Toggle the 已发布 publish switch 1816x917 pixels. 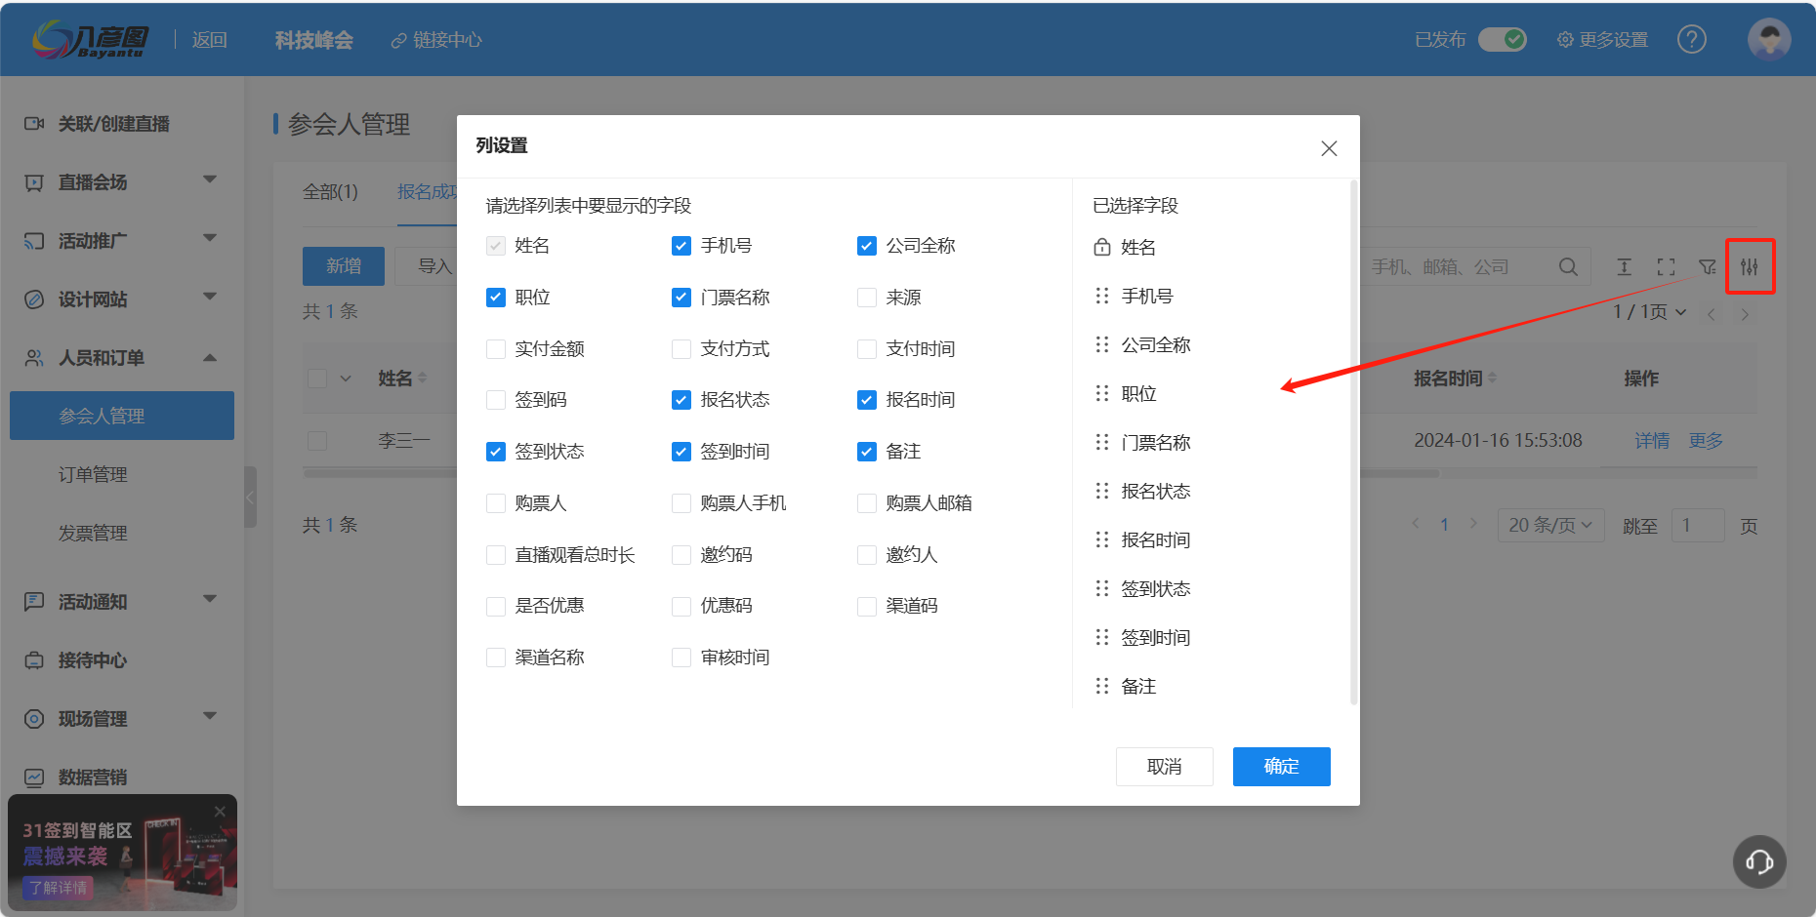(x=1502, y=39)
